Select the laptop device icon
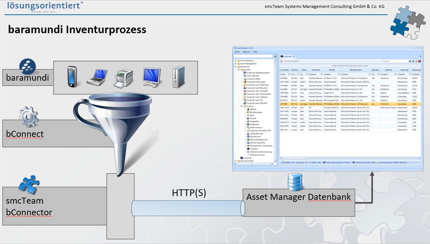Viewport: 430px width, 244px height. coord(97,77)
